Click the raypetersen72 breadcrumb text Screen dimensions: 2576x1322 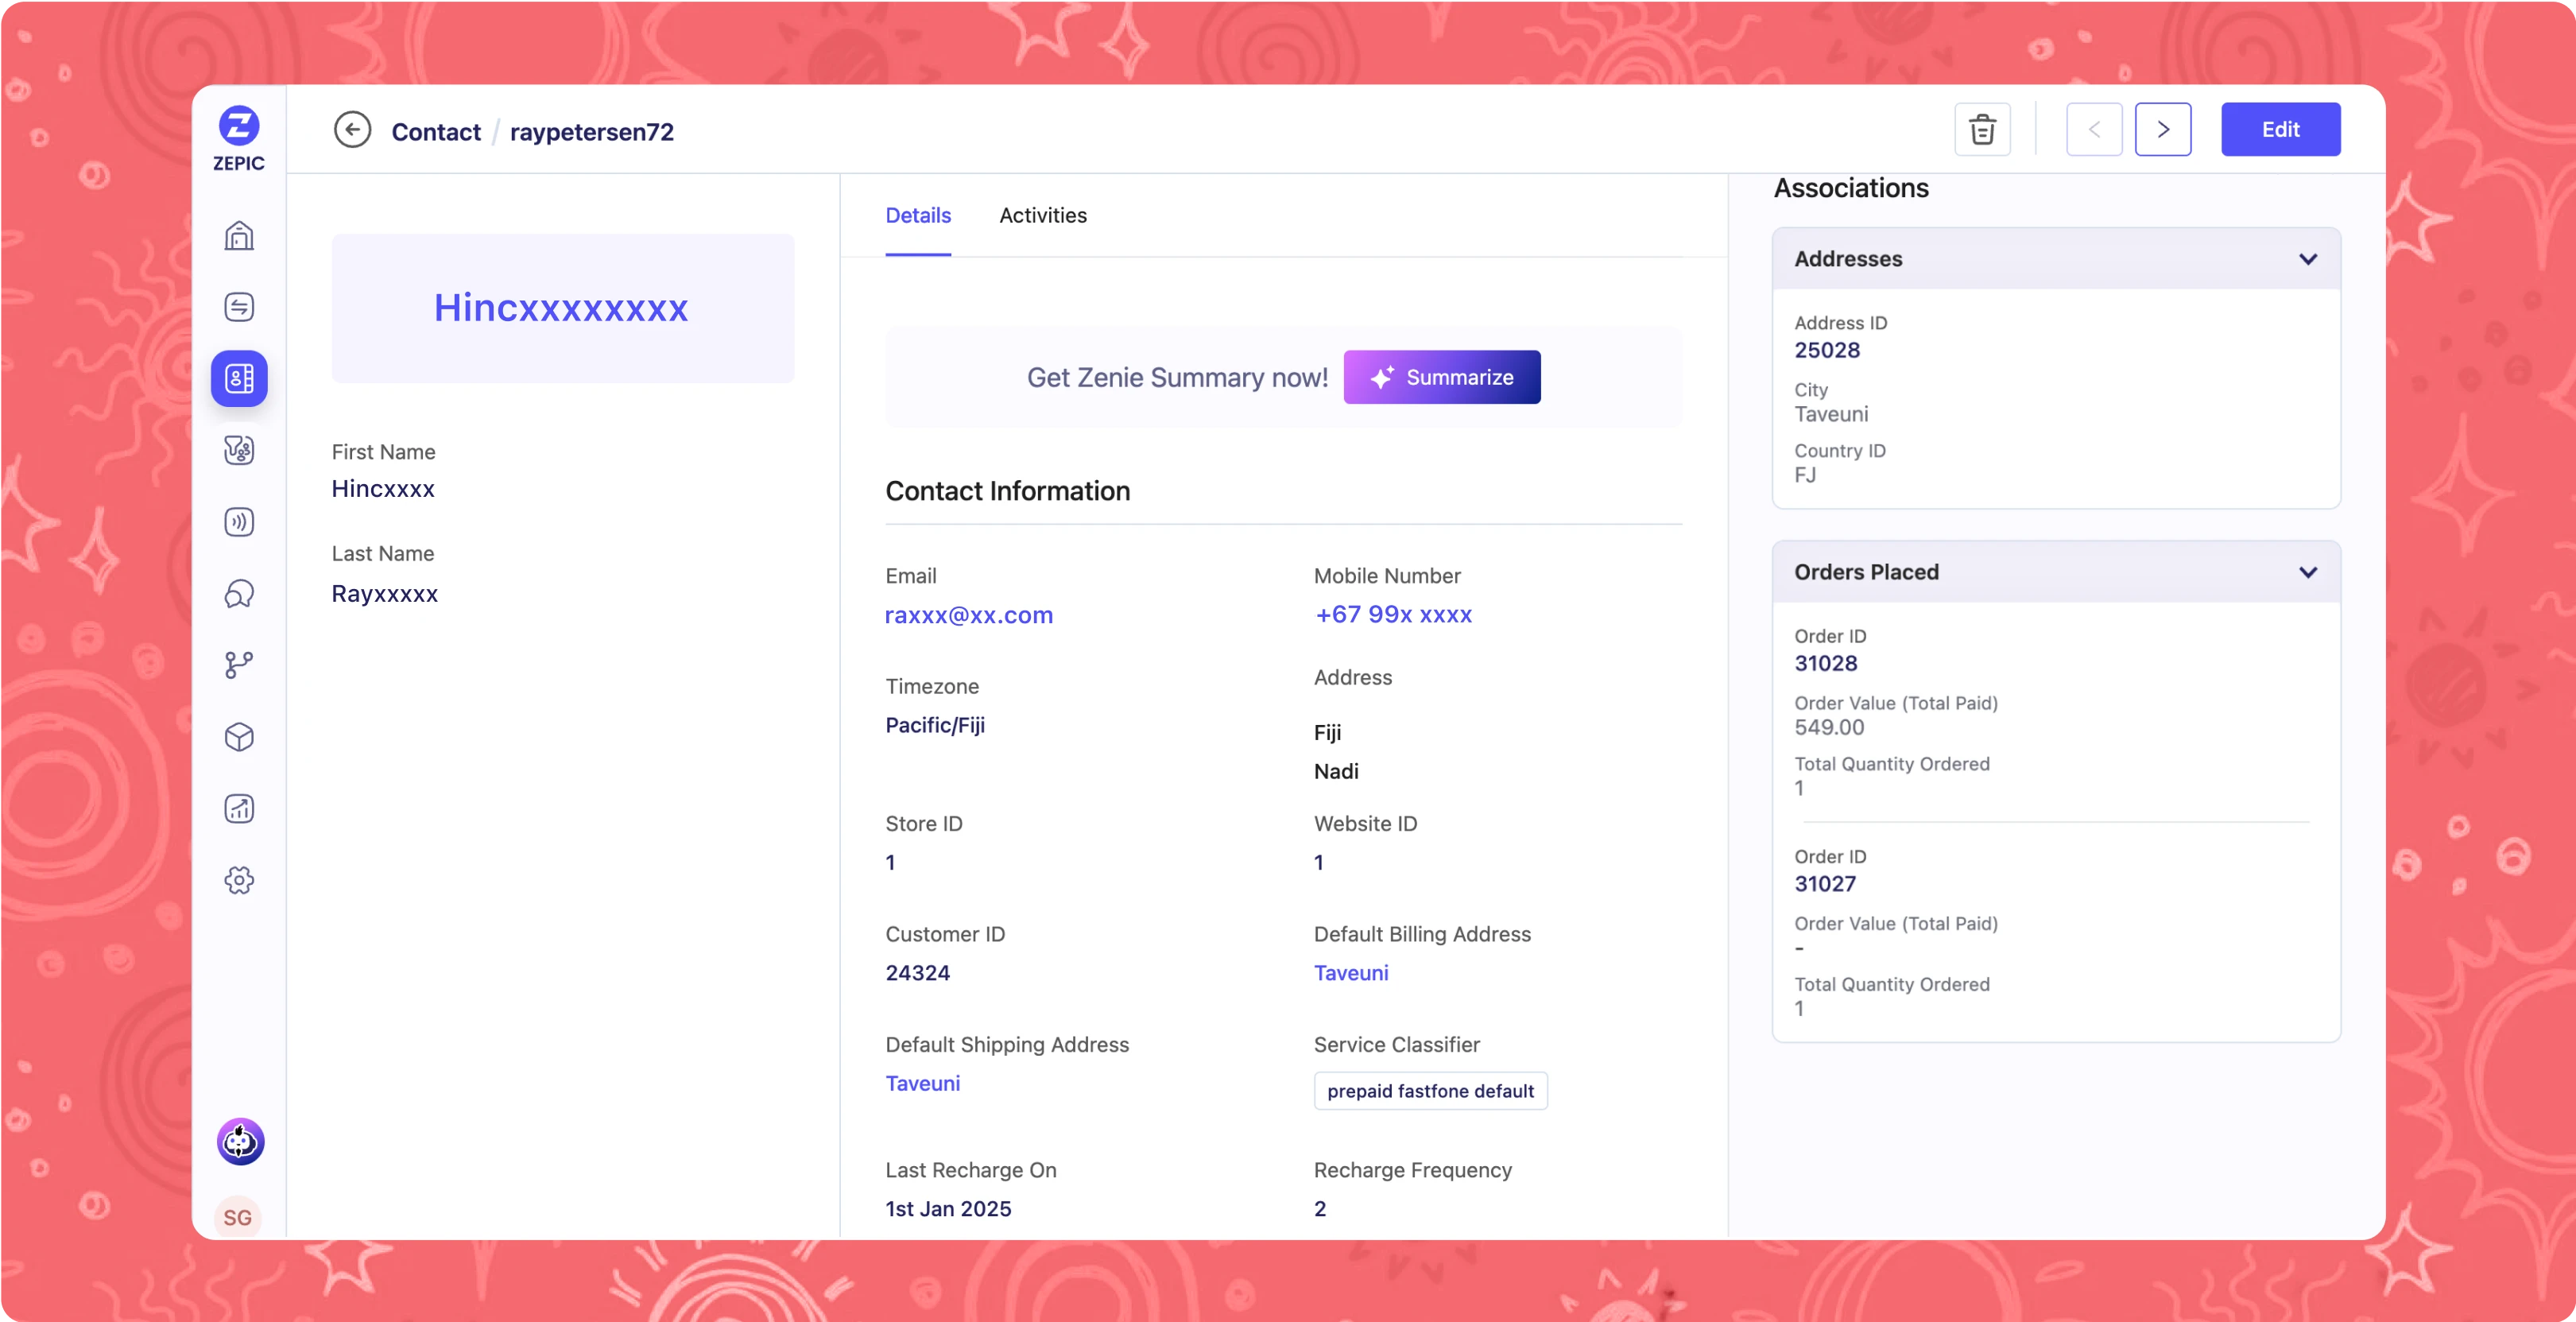592,131
